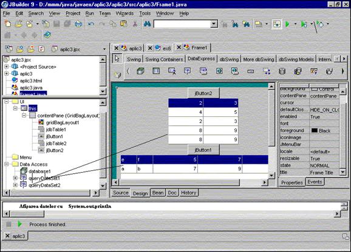Image resolution: width=351 pixels, height=252 pixels.
Task: Click the Help book icon in second toolbar row
Action: pyautogui.click(x=47, y=35)
